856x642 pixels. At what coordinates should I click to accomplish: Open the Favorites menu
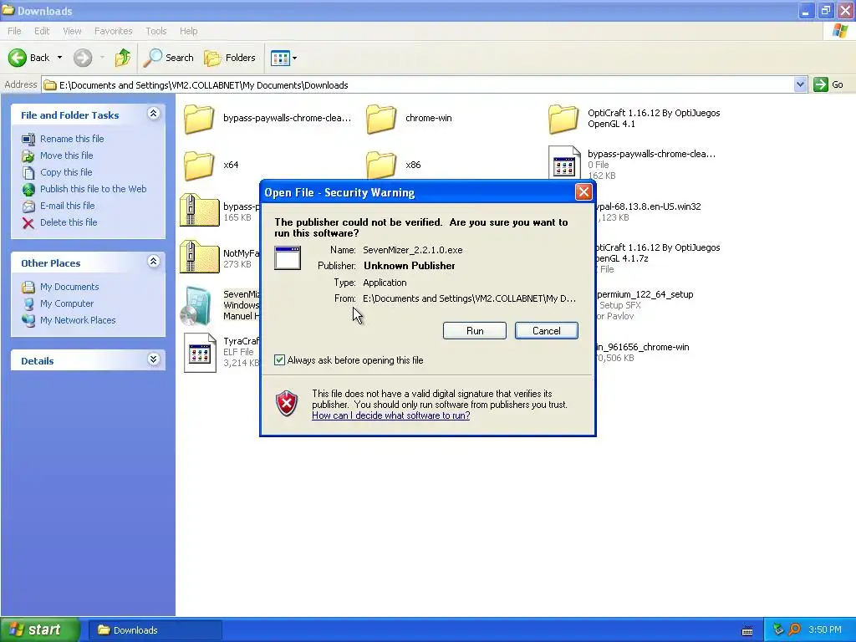click(x=113, y=31)
